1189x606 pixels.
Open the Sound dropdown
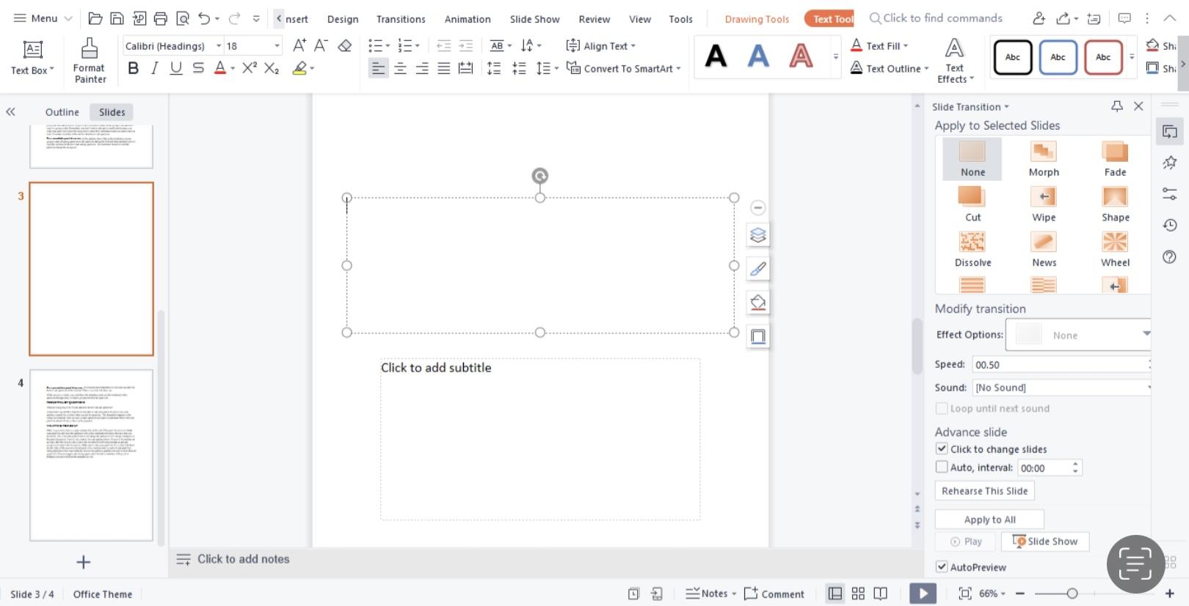click(x=1149, y=387)
